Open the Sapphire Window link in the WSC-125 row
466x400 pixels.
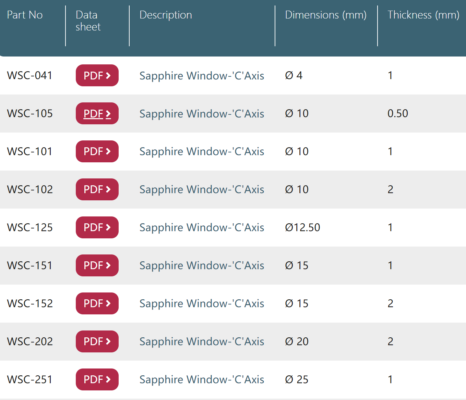click(x=202, y=228)
